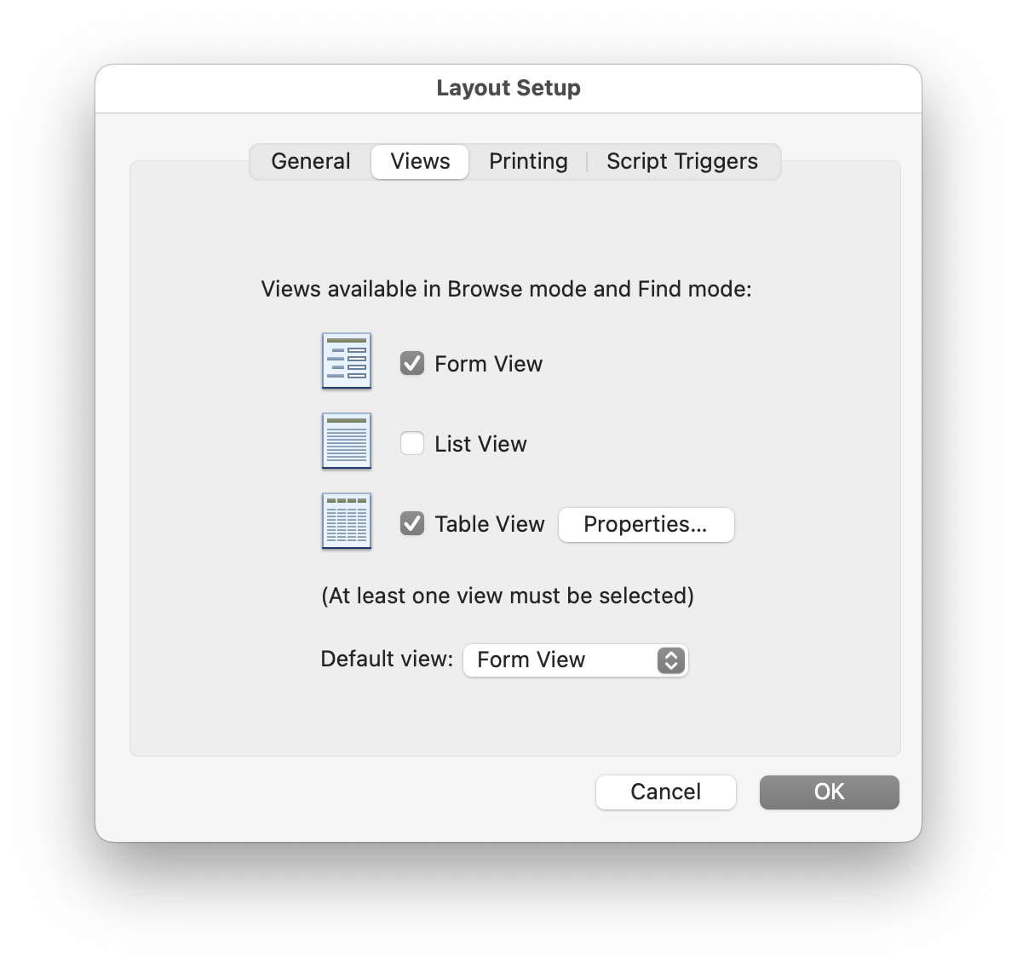Open Table View Properties dialog
Screen dimensions: 1017x968
[x=646, y=524]
